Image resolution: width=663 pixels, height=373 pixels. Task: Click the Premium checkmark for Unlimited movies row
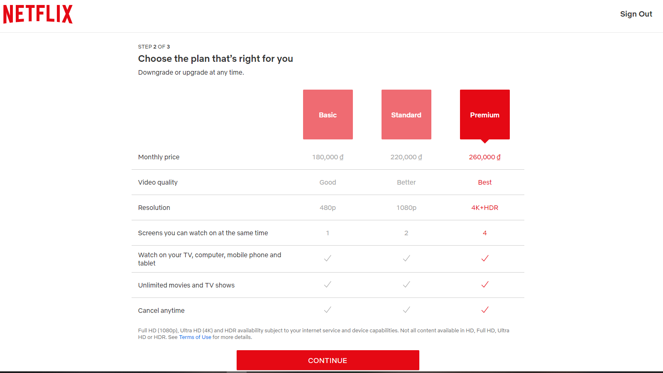click(484, 285)
